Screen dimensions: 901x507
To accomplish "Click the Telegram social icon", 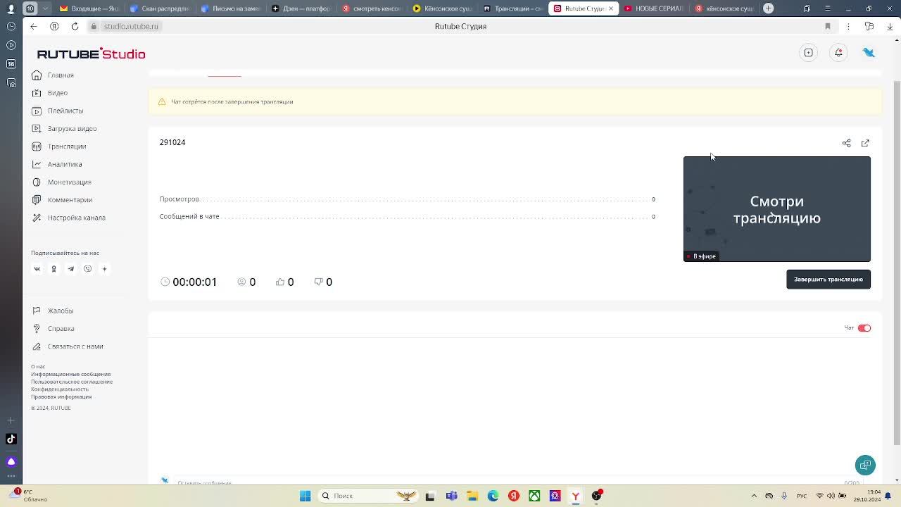I will 70,269.
